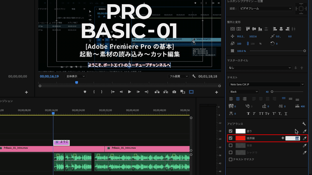Open program monitor wrench settings
Viewport: 312px width, 175px height.
[x=194, y=76]
